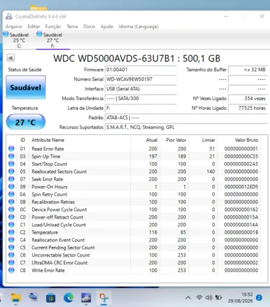Click the Pior Valor column header
The height and width of the screenshot is (307, 270).
pos(176,140)
